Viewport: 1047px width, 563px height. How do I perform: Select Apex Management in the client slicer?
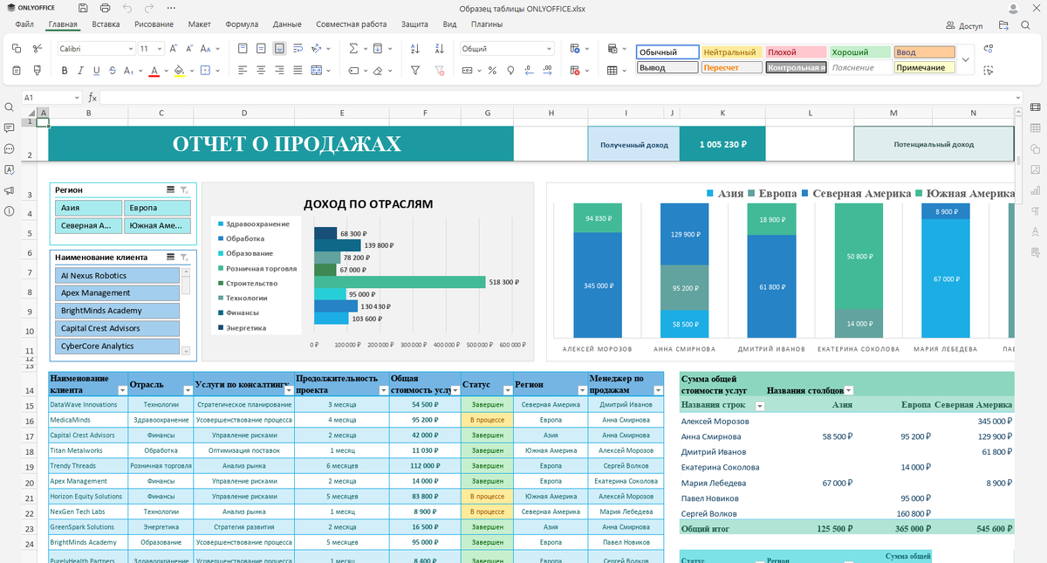point(117,293)
